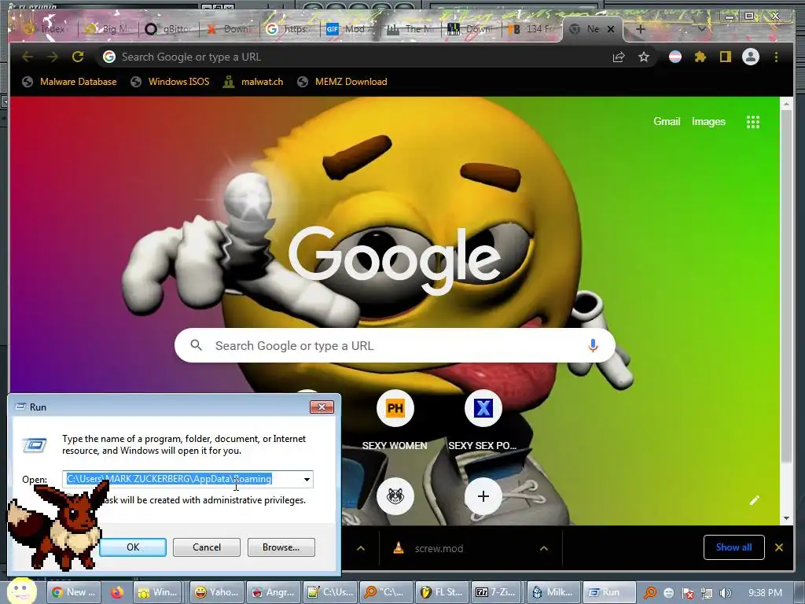Click the Google search box on page

tap(395, 346)
